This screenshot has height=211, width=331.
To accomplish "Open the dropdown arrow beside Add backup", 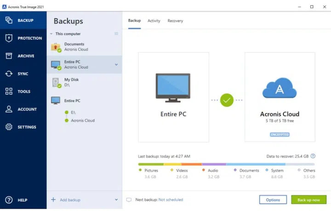I will 116,200.
